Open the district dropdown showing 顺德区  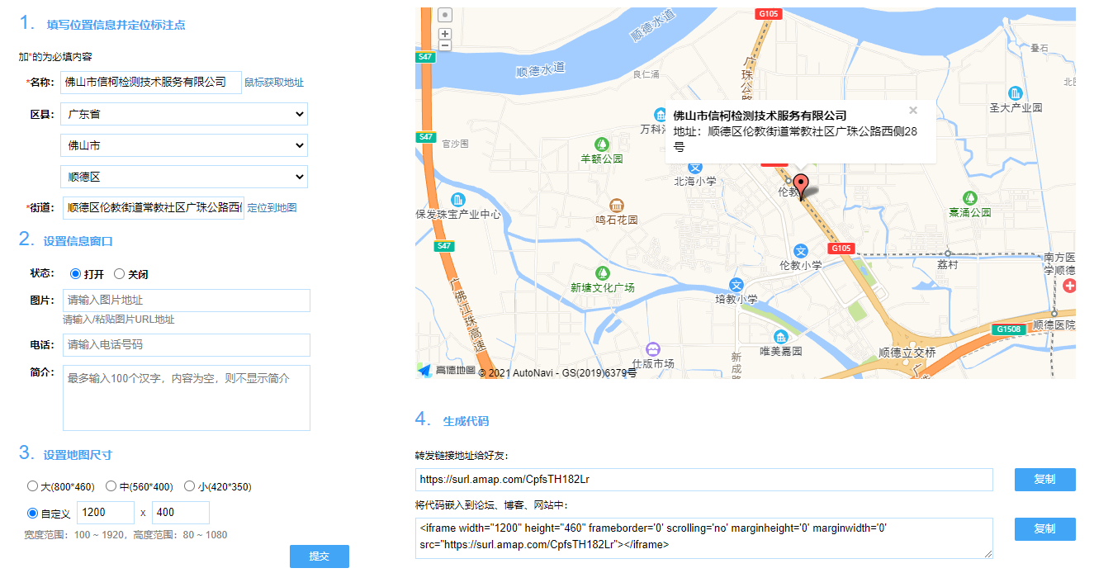[184, 177]
